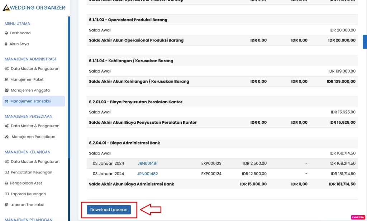Image resolution: width=367 pixels, height=221 pixels.
Task: Open Data Master & Pengaturan under Manajemen Persediaan
Action: 35,126
